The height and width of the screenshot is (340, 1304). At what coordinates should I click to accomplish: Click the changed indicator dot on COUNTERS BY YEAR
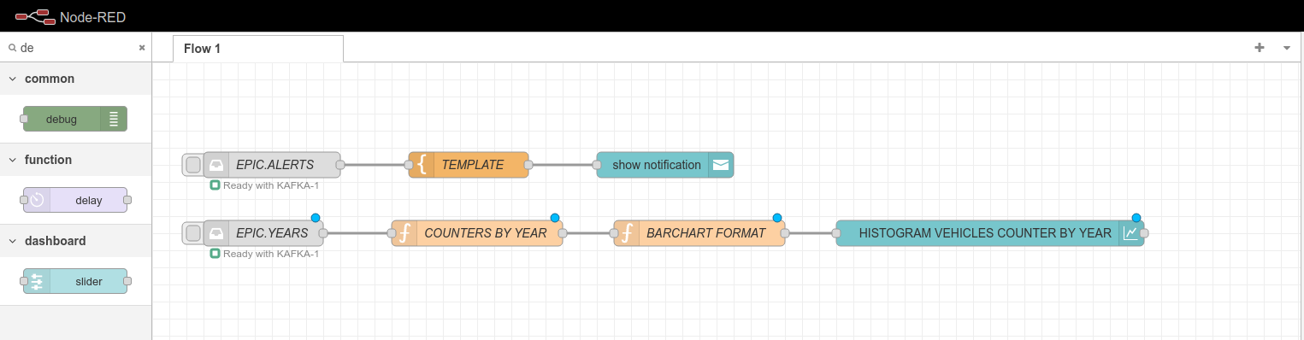[555, 218]
